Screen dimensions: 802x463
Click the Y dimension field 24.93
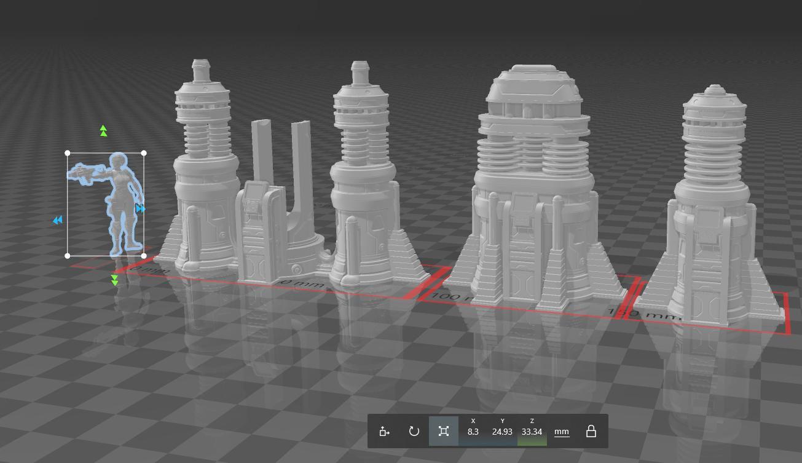502,432
